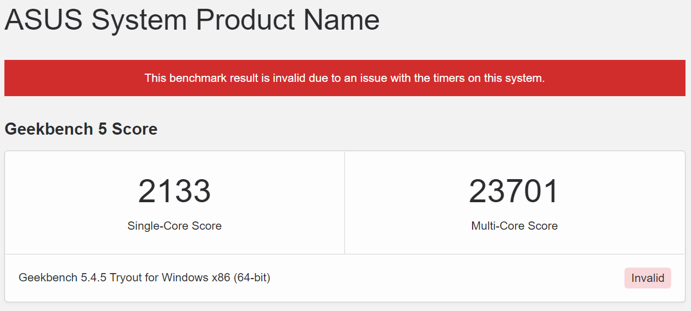Click the 2133 single-core score number
691x311 pixels.
(174, 191)
